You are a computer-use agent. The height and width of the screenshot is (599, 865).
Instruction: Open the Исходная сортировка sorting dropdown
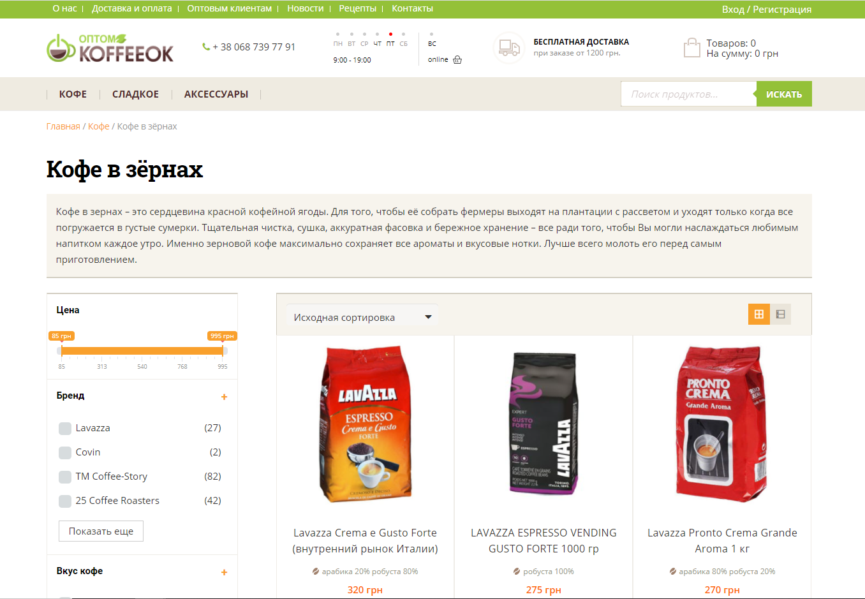[362, 317]
